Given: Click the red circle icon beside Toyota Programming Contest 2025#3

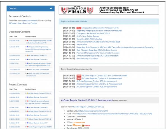Looking at the screenshot, I should click(27, 41).
